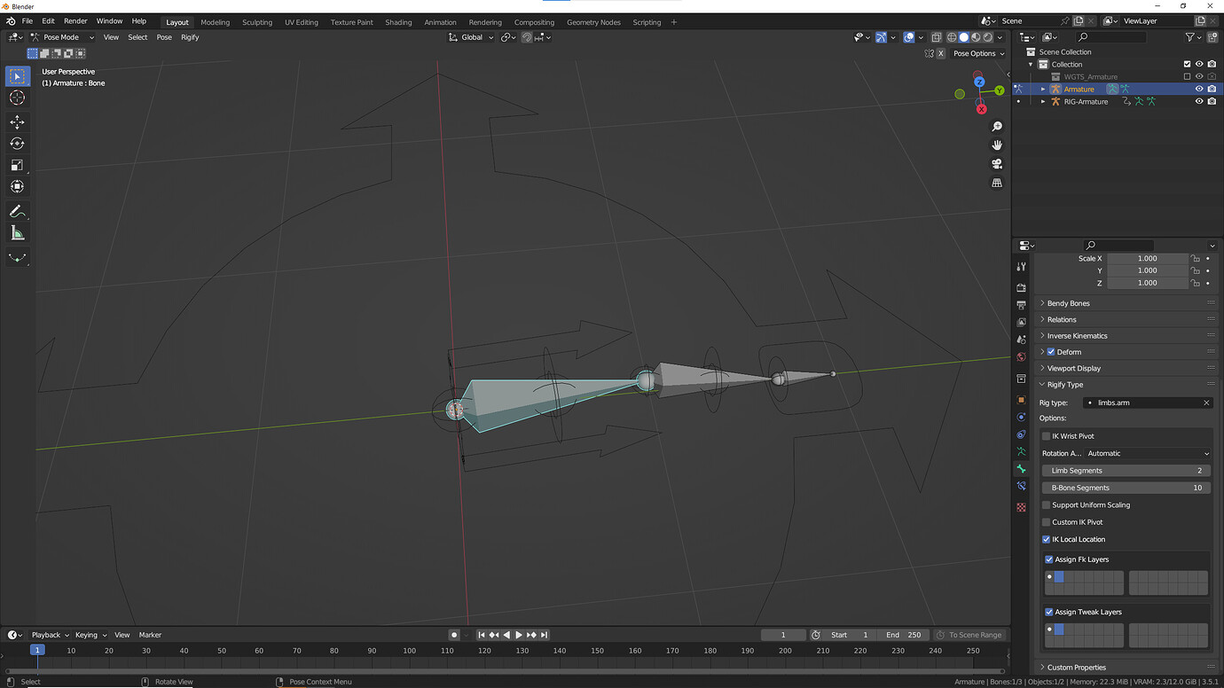Activate the Measure tool
The width and height of the screenshot is (1224, 688).
click(x=17, y=233)
